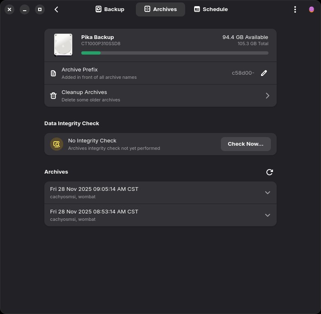Switch to the Schedule tab
321x314 pixels.
click(211, 9)
